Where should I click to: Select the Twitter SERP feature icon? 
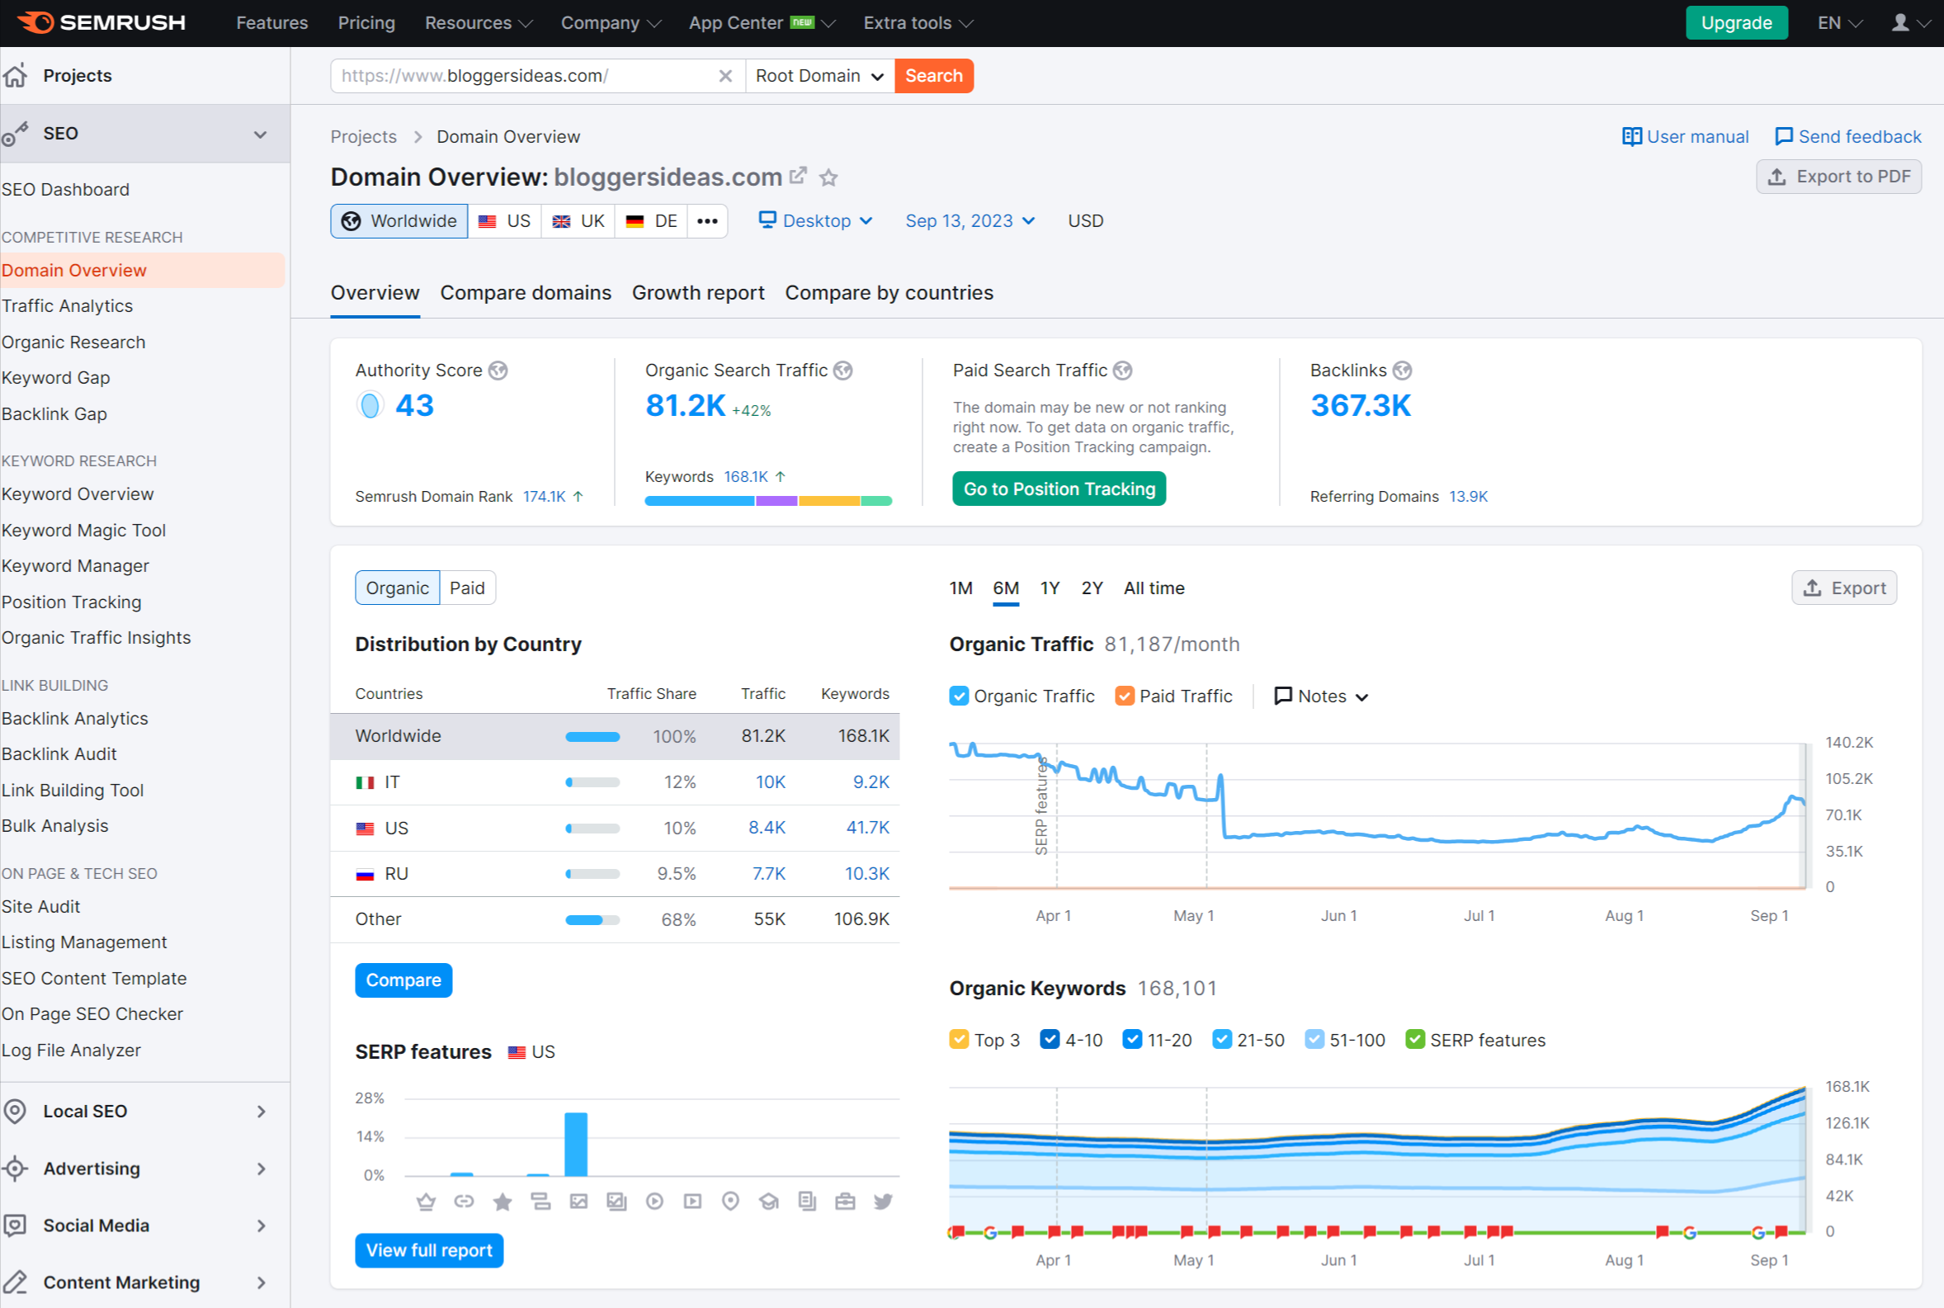pos(883,1202)
